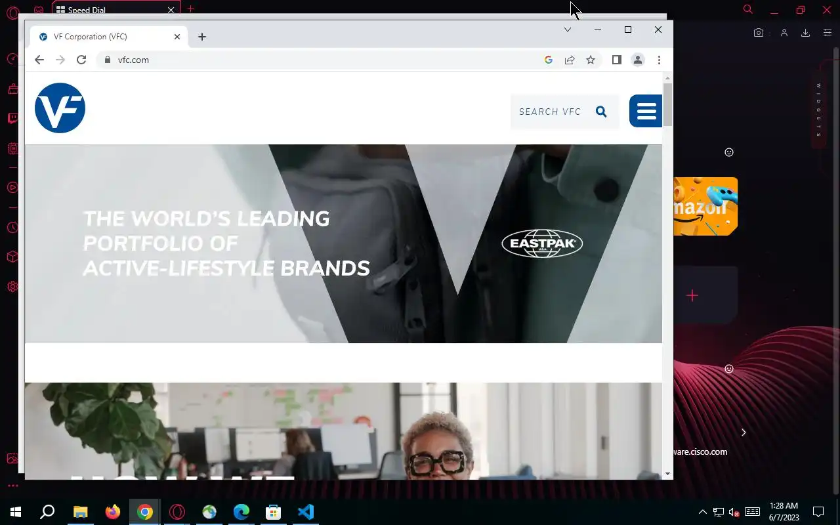
Task: Open the Windows notification center
Action: [x=818, y=512]
